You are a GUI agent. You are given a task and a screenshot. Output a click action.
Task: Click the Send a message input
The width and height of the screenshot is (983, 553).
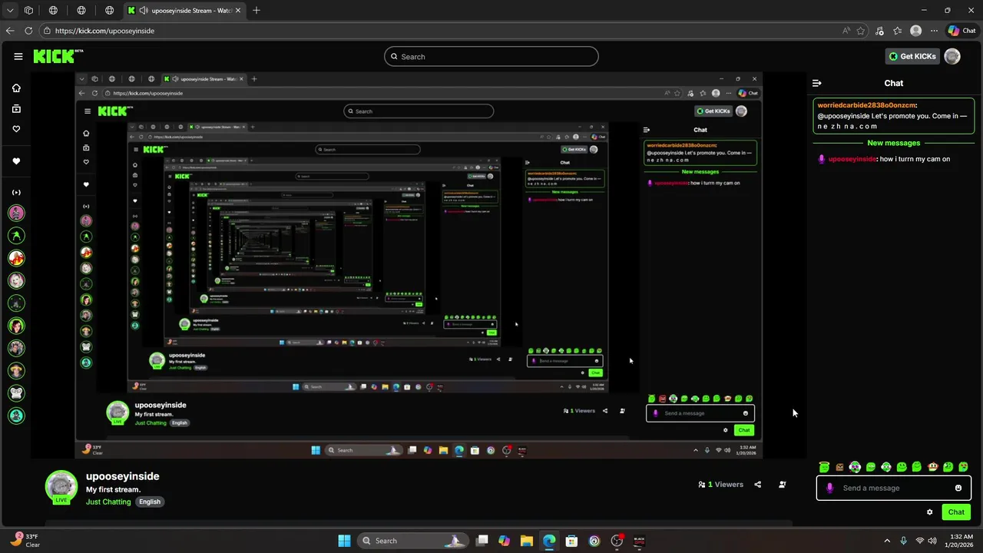pyautogui.click(x=894, y=488)
